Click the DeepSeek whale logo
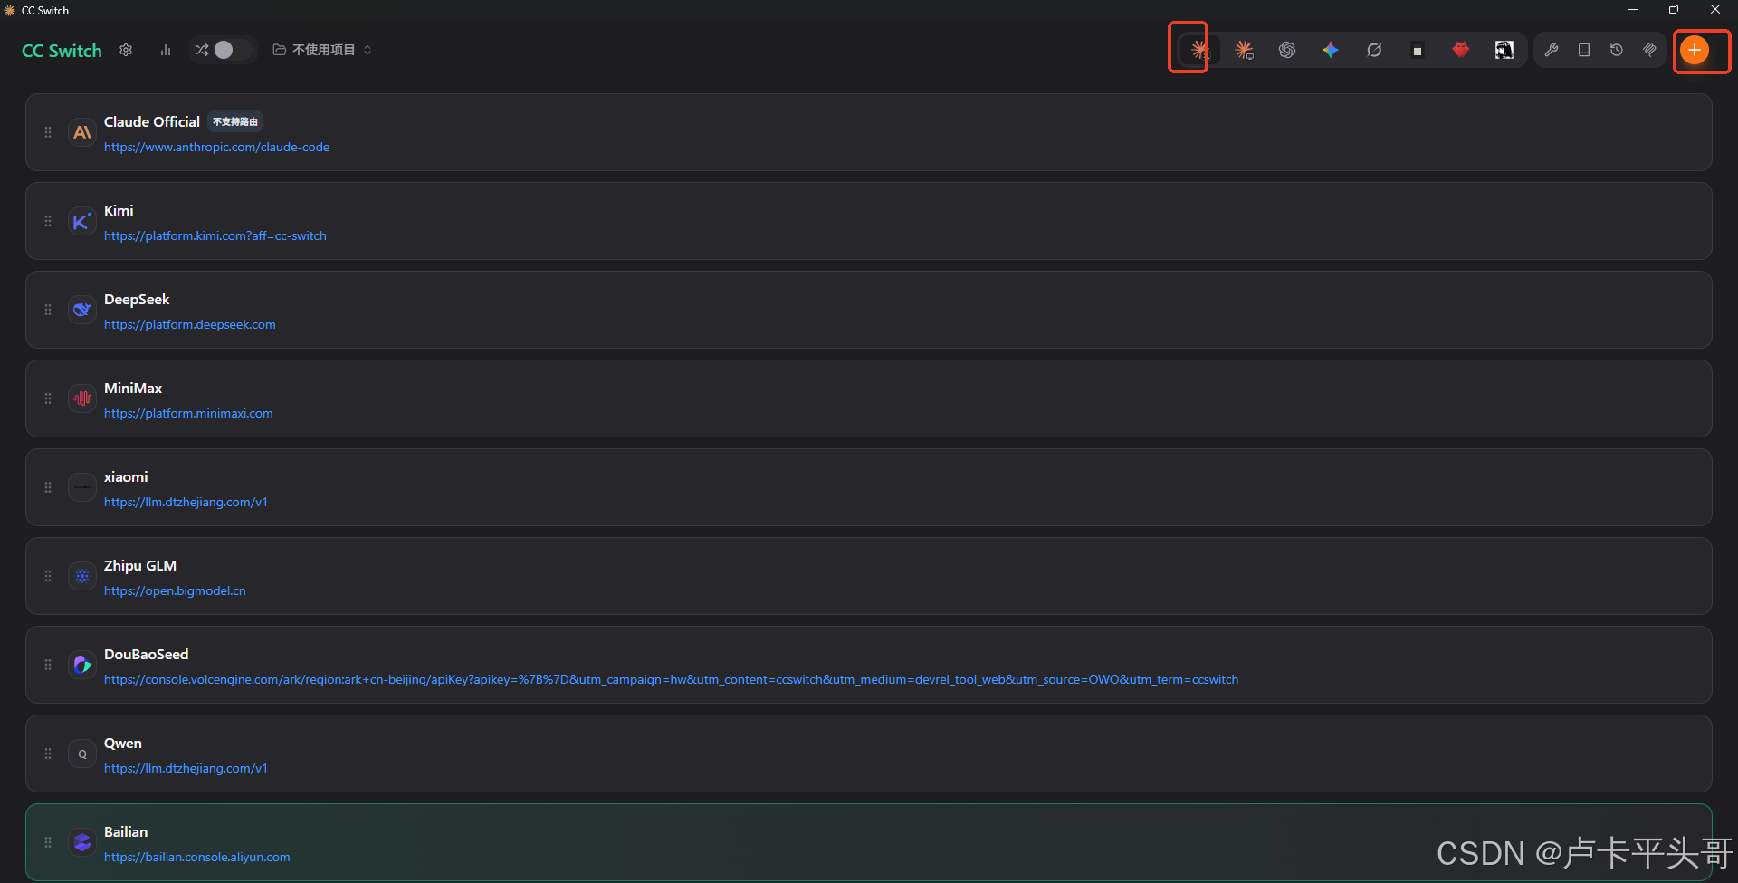 tap(82, 310)
